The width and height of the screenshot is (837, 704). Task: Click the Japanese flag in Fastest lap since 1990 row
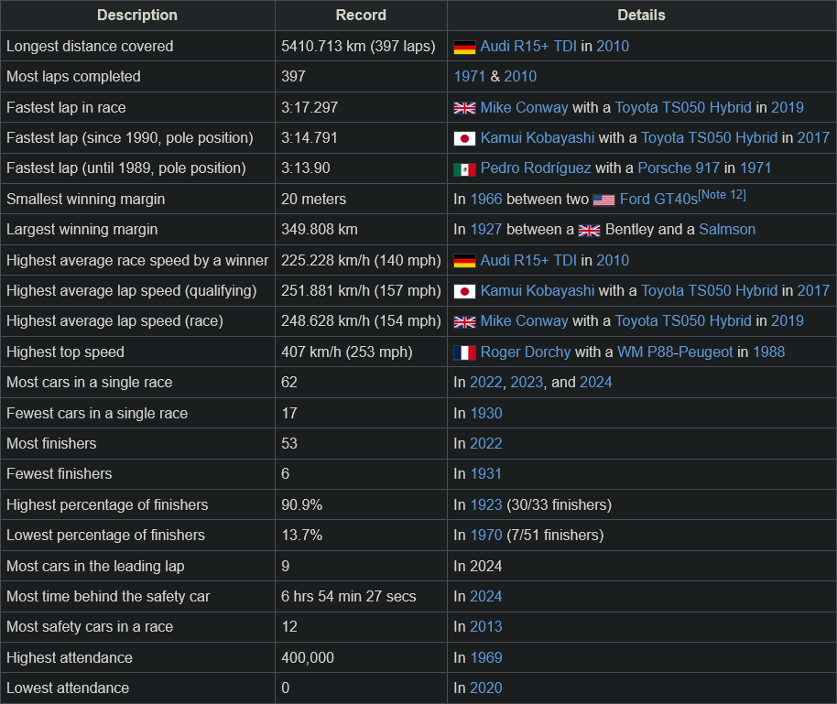tap(464, 139)
